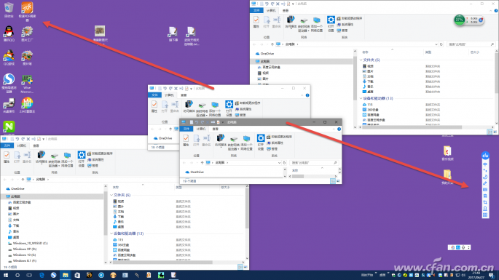Click Map network drive icon in bottom-left window
The image size is (499, 280).
(54, 159)
